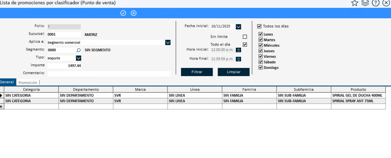
Task: Open the stacked layers icon at top right
Action: tap(365, 3)
